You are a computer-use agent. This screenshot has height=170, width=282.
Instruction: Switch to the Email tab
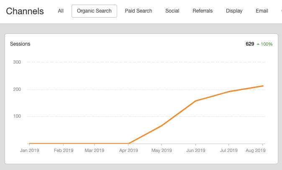click(262, 11)
